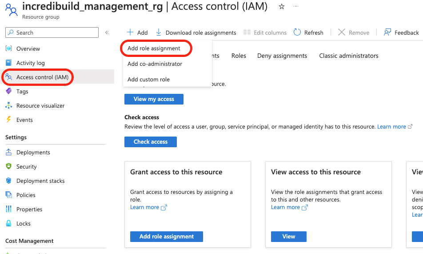Click the Deployments icon in the sidebar

(x=8, y=152)
